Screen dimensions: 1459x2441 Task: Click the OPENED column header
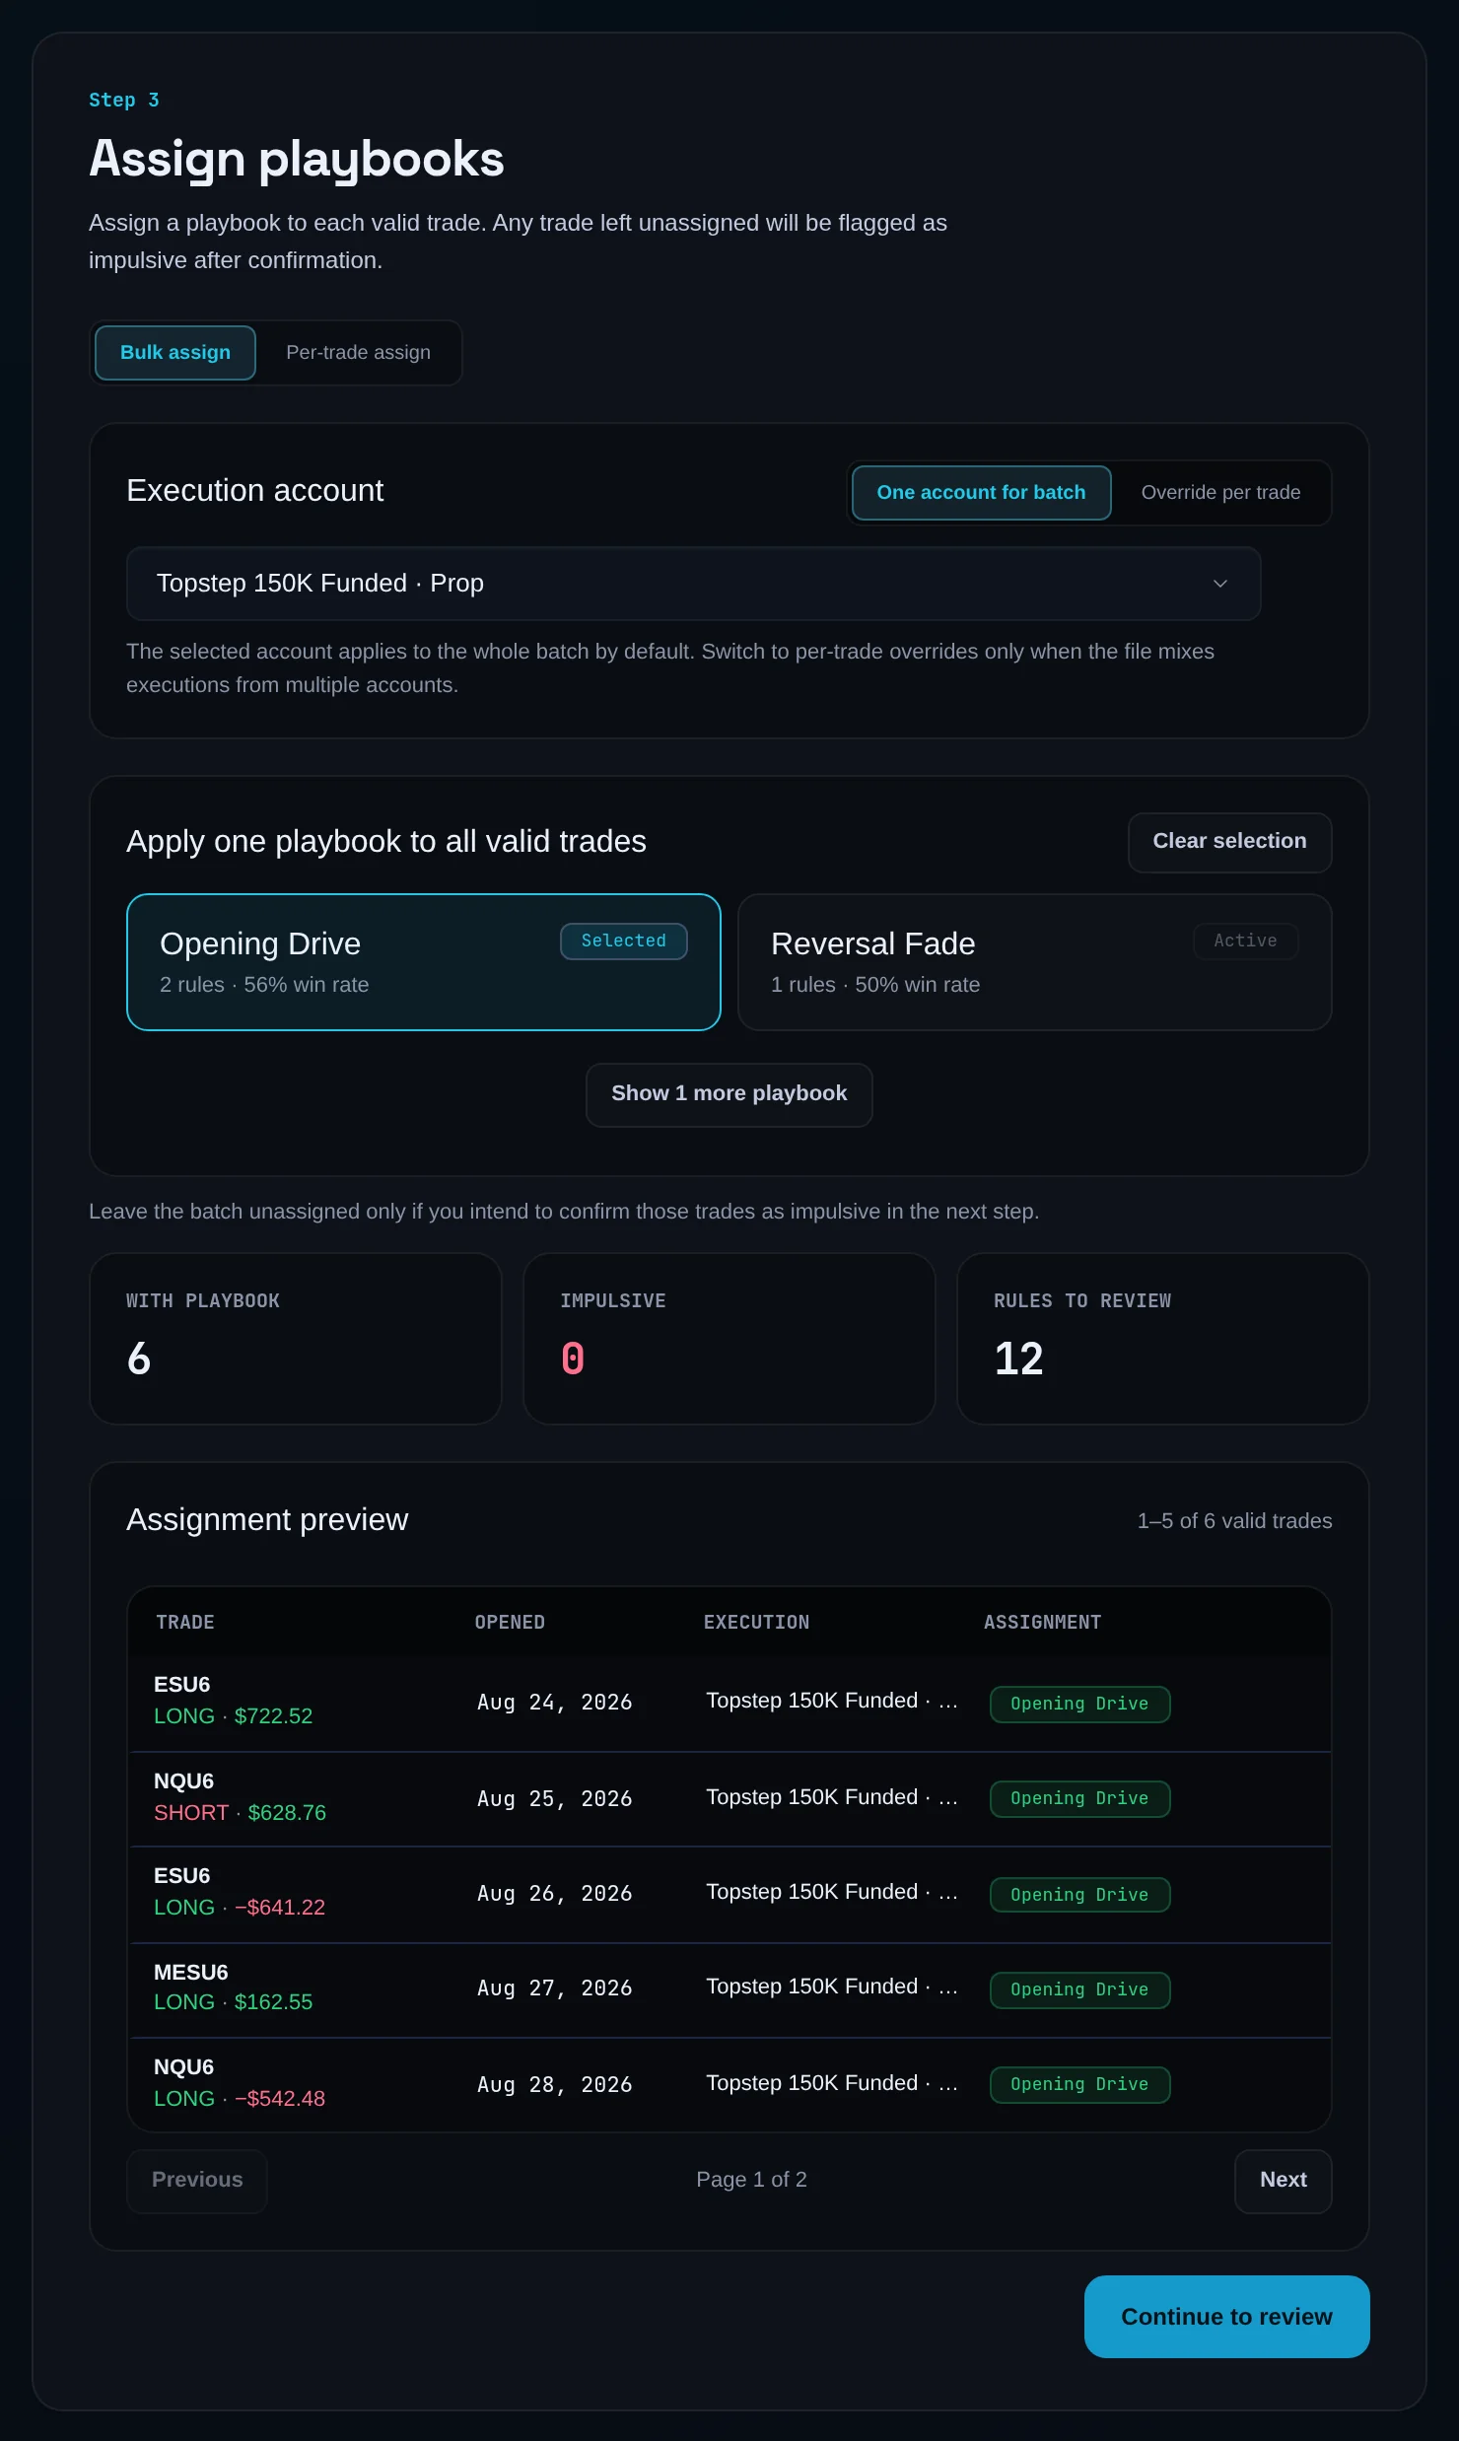(x=510, y=1623)
